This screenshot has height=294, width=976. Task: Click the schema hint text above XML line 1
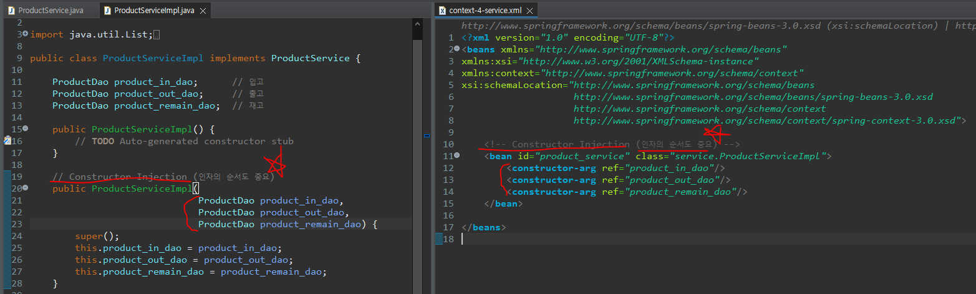click(717, 26)
